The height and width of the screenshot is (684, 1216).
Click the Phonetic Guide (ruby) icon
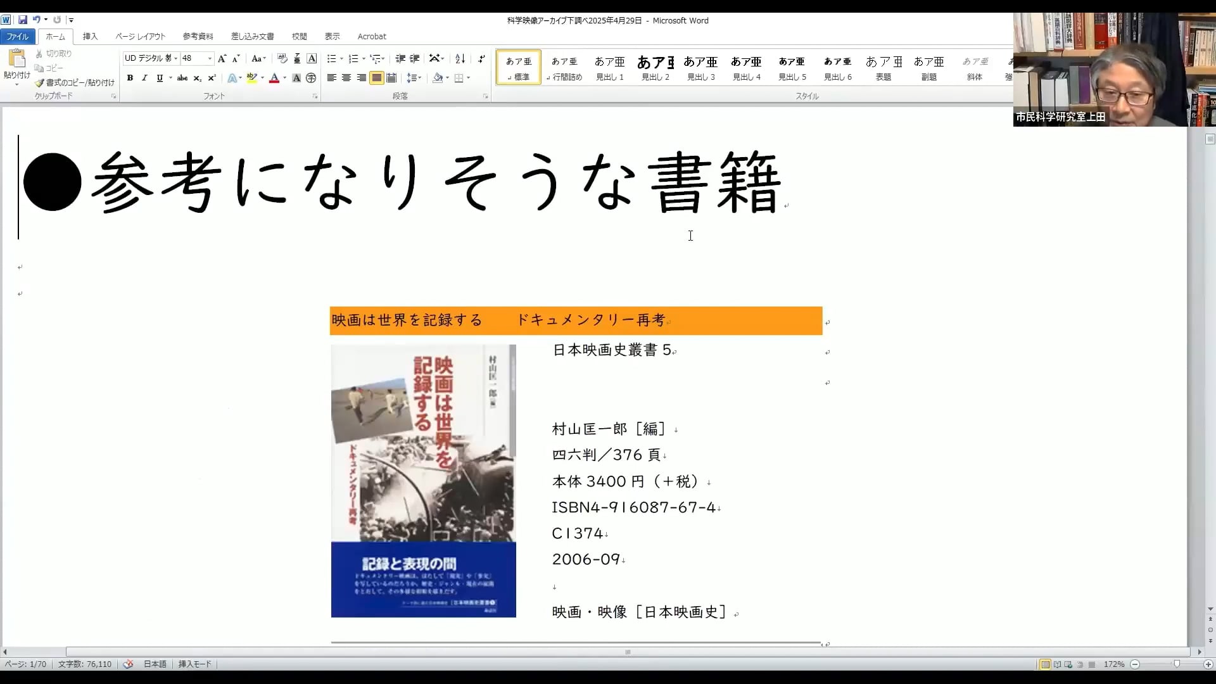tap(297, 58)
